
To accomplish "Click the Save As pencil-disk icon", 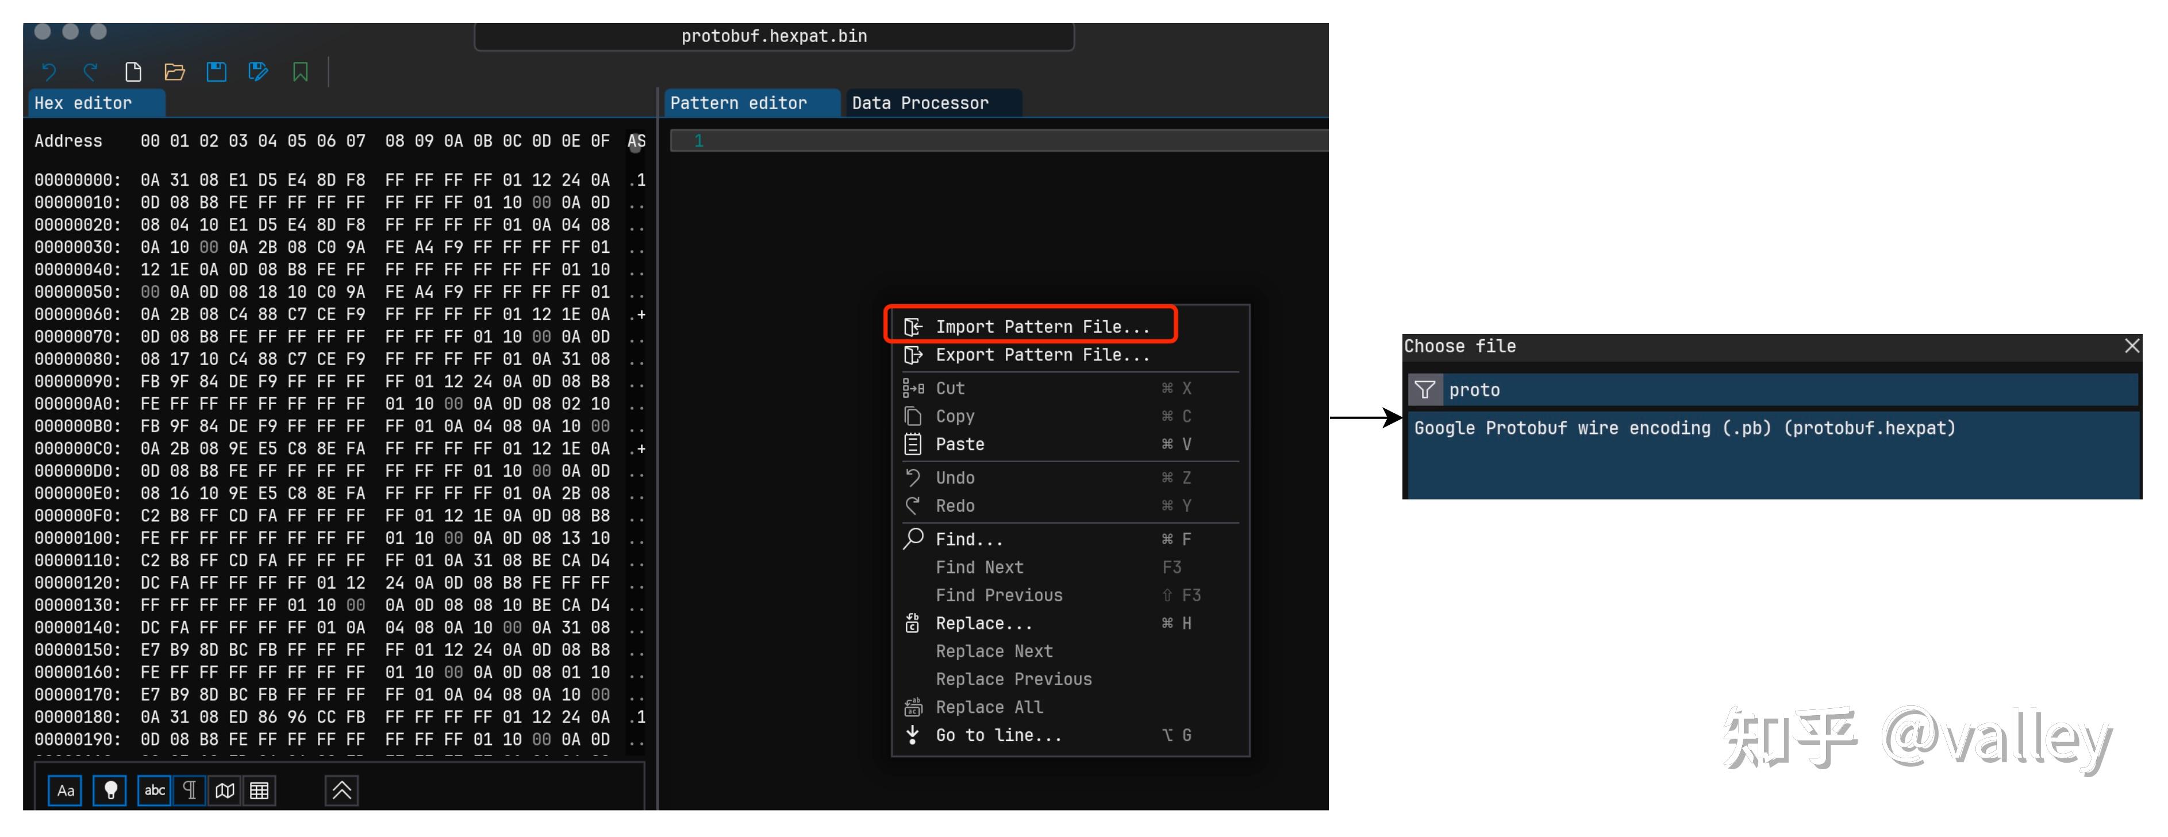I will [x=259, y=72].
